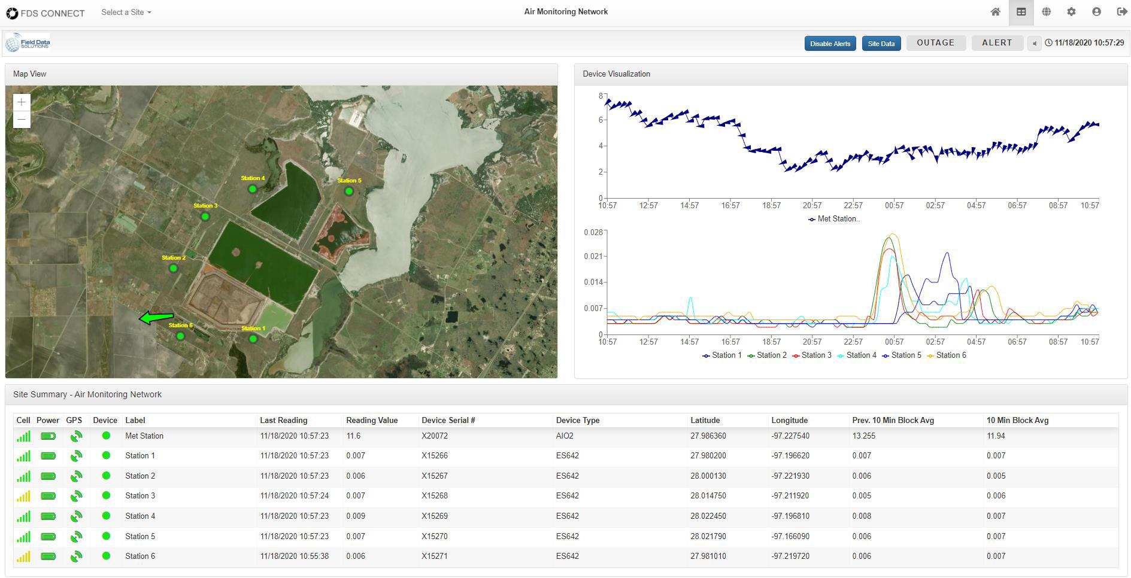Click the green device status dot for Station 2
Screen dimensions: 1131x578
pyautogui.click(x=105, y=476)
